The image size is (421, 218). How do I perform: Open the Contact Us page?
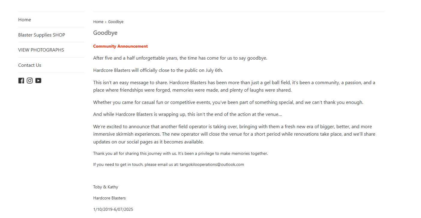tap(30, 65)
